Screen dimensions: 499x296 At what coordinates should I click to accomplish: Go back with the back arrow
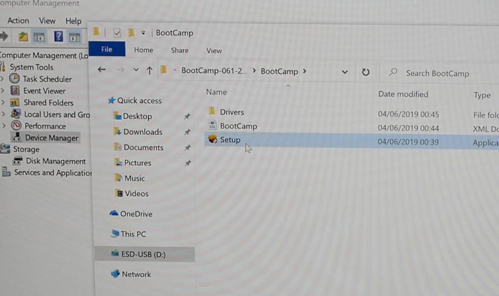(x=101, y=69)
